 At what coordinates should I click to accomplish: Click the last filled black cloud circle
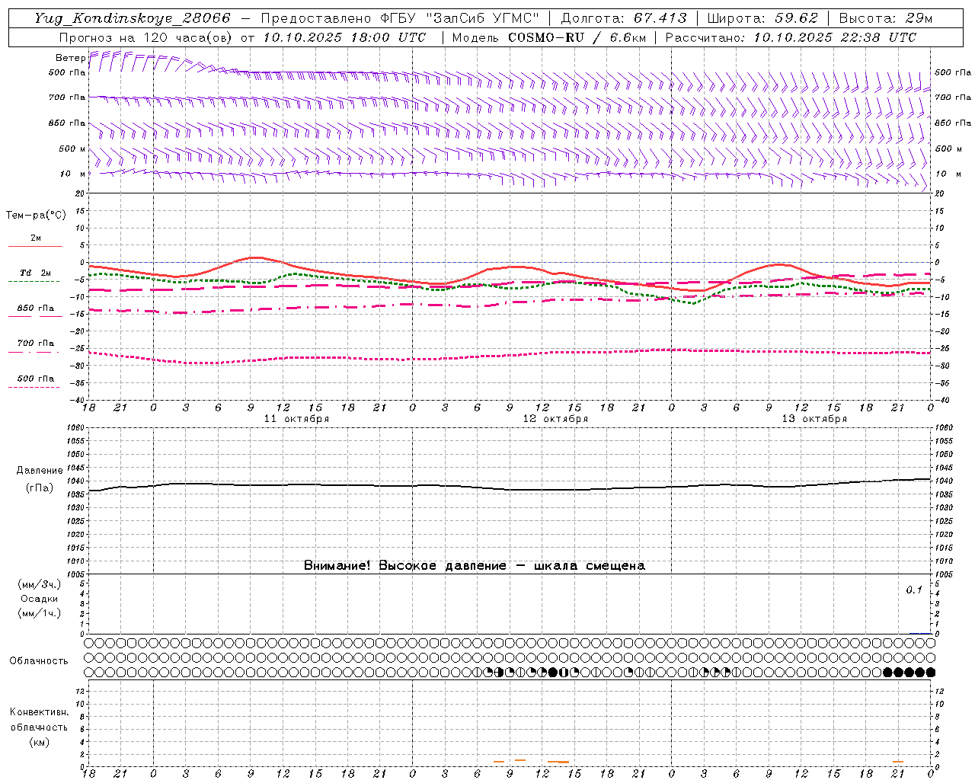pos(930,672)
